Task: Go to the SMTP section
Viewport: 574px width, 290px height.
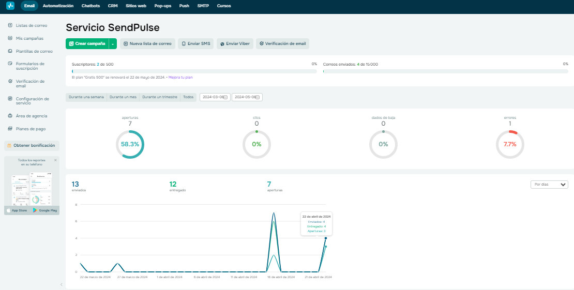Action: click(203, 6)
